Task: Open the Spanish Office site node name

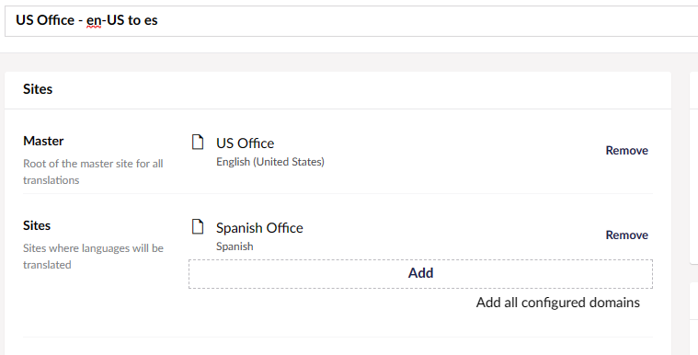Action: pyautogui.click(x=259, y=228)
